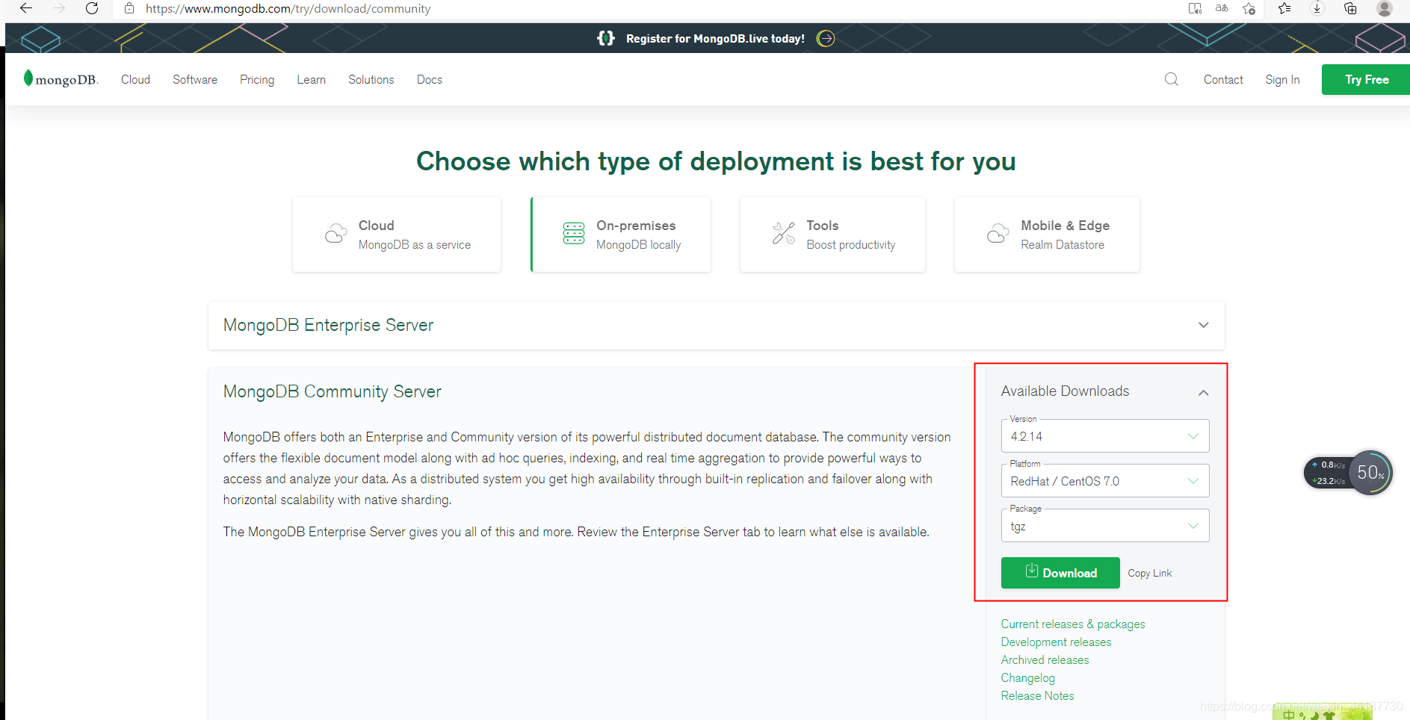Click the Cloud deployment cloud icon
The image size is (1410, 720).
click(x=336, y=234)
